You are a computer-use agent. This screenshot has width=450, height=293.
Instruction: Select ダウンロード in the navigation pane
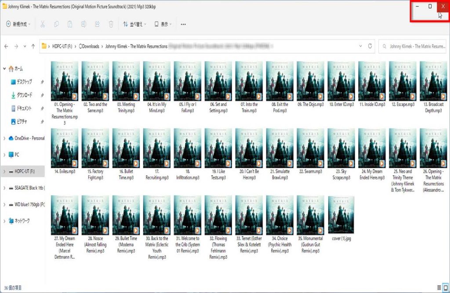tap(24, 95)
